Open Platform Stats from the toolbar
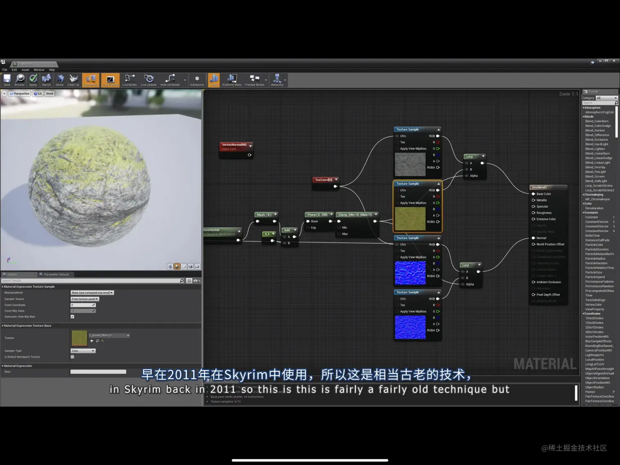The height and width of the screenshot is (465, 620). pos(232,80)
